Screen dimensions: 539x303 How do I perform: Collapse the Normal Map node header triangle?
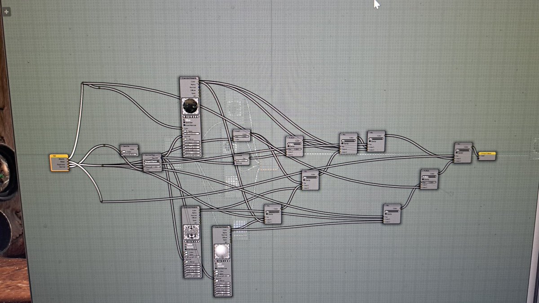coord(144,155)
